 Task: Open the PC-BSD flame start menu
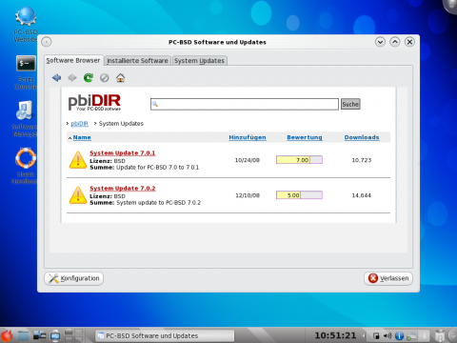(7, 335)
